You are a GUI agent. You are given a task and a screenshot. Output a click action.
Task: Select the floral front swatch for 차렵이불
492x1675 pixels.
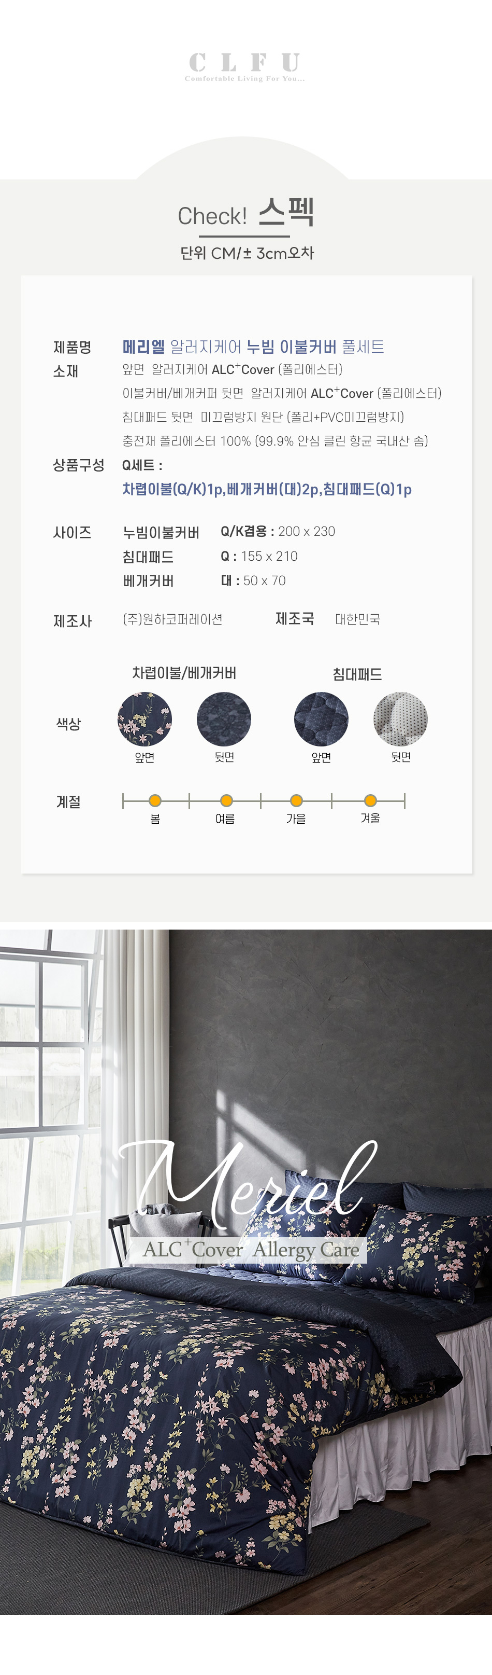[x=144, y=718]
